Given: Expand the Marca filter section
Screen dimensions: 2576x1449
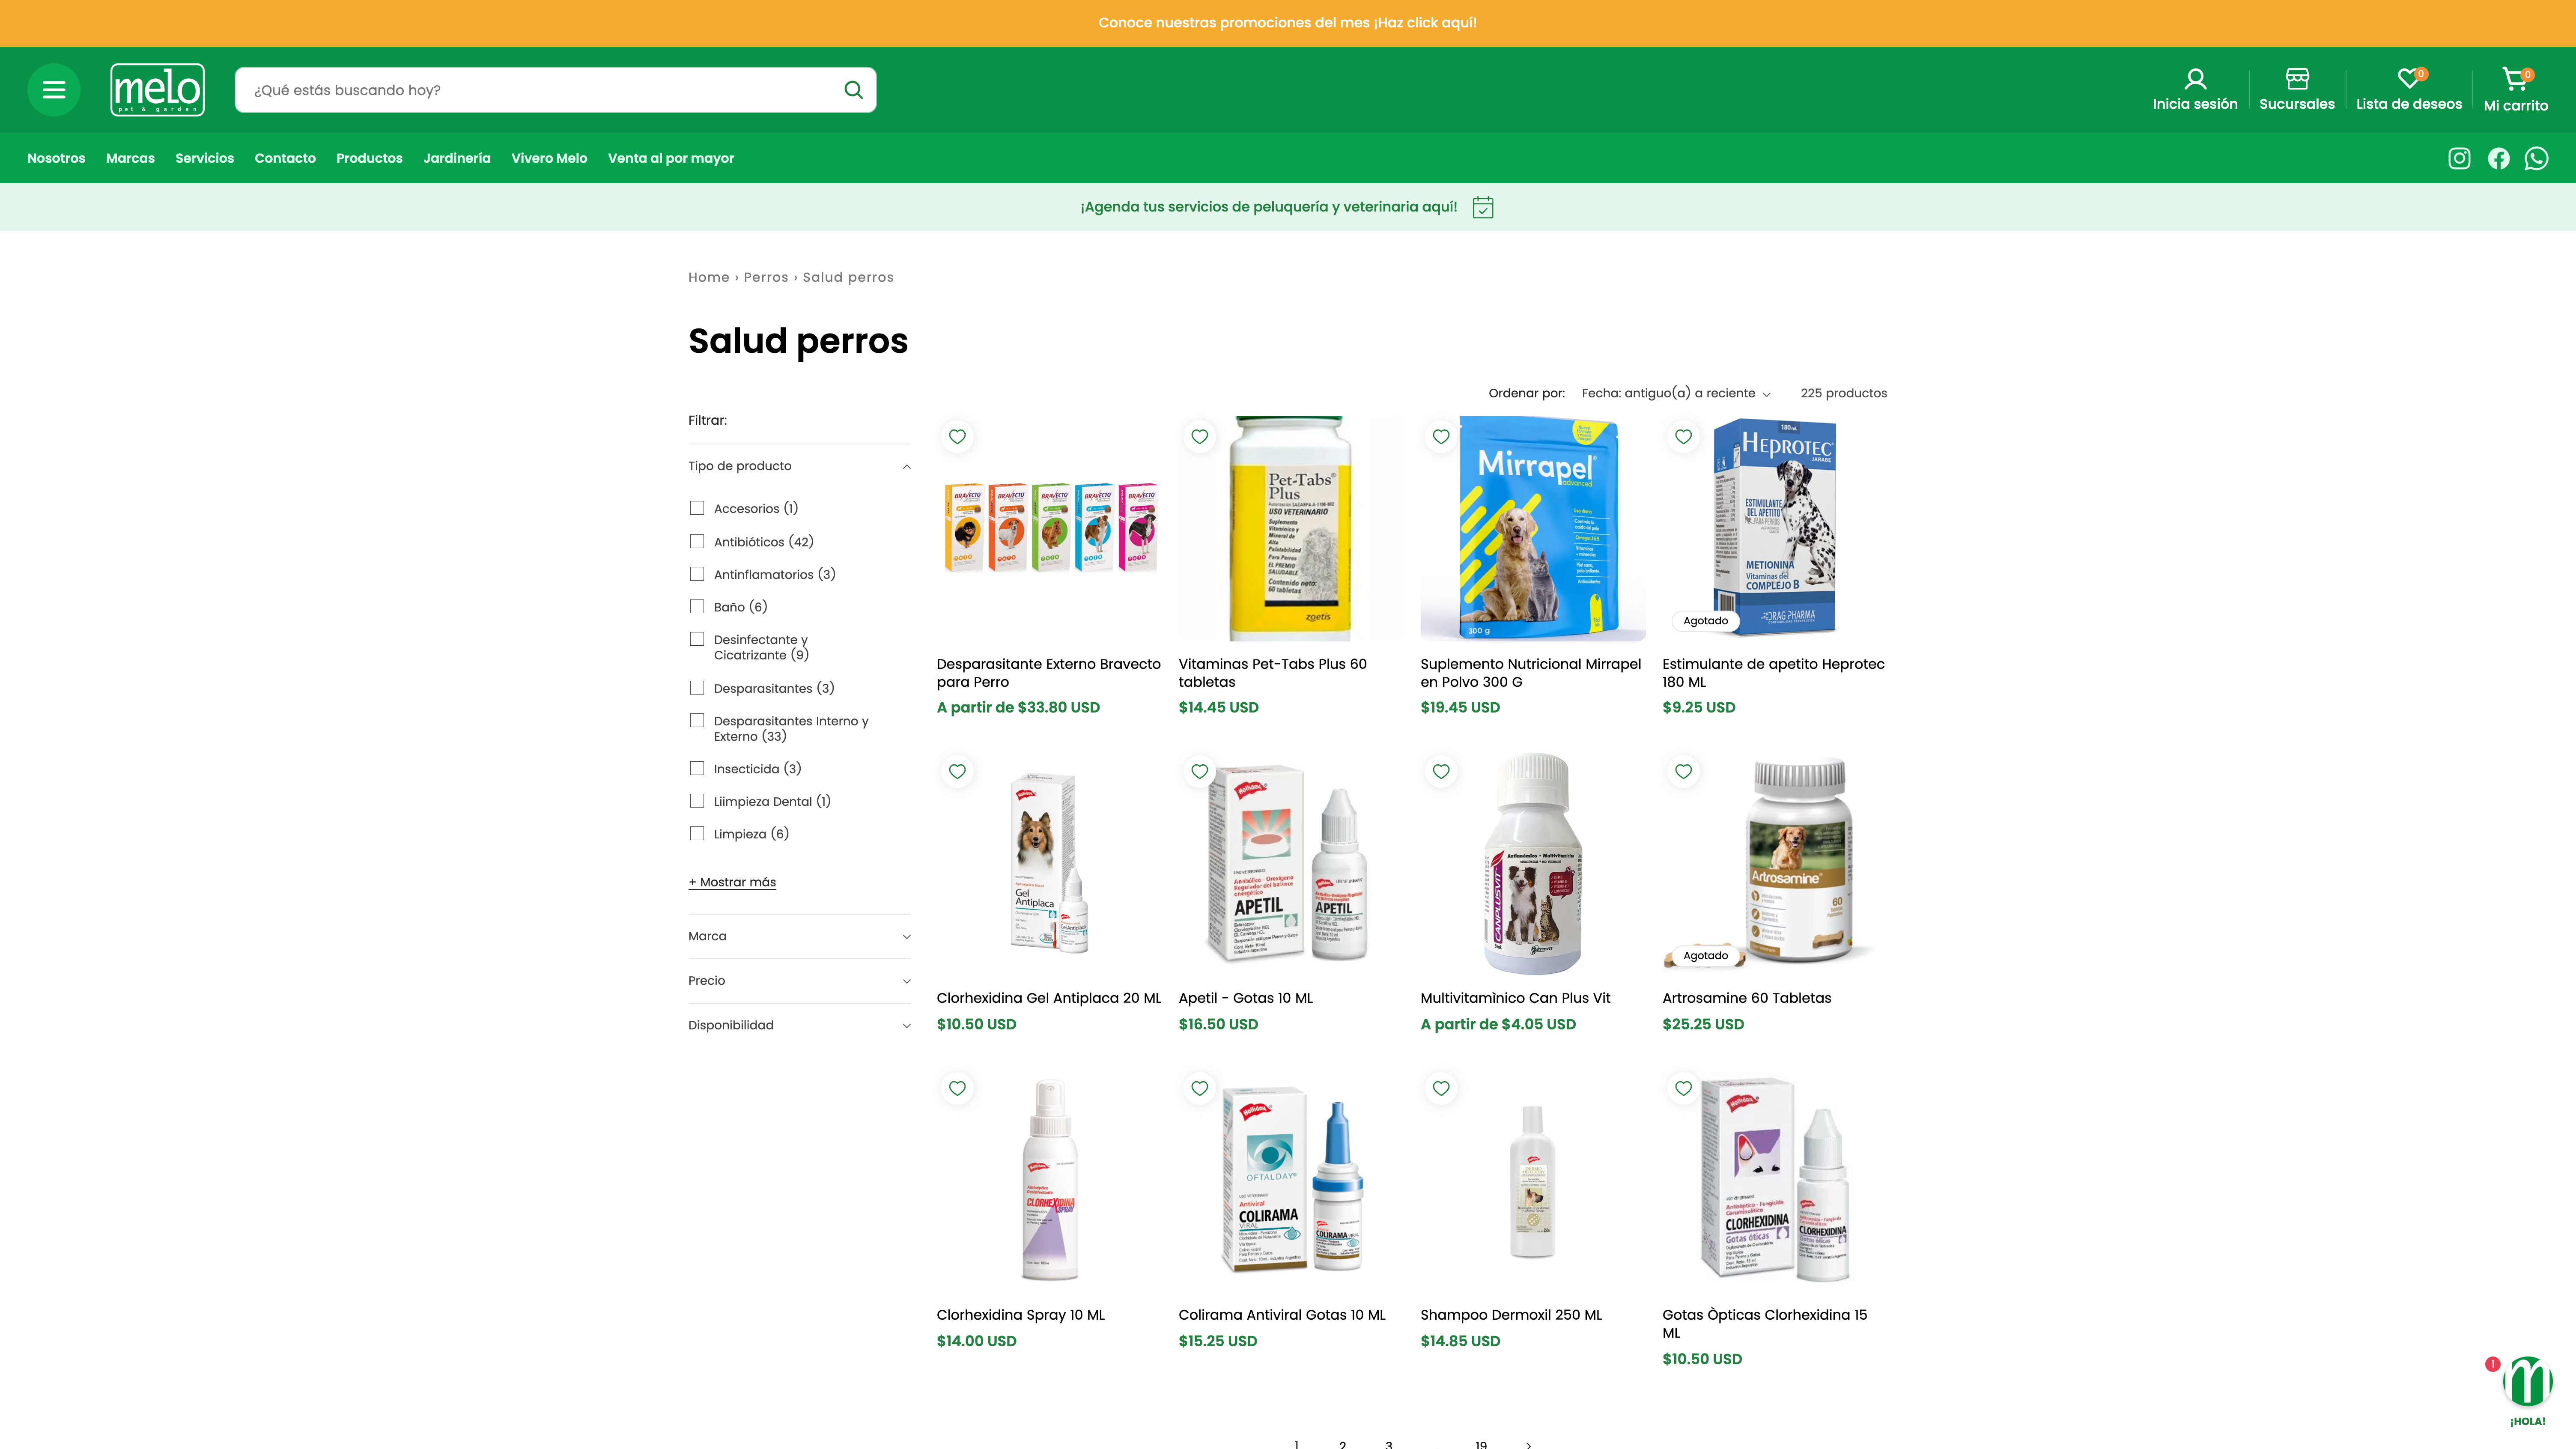Looking at the screenshot, I should tap(799, 936).
